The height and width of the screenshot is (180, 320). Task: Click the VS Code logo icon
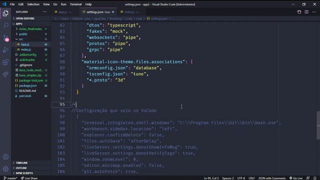[4, 4]
